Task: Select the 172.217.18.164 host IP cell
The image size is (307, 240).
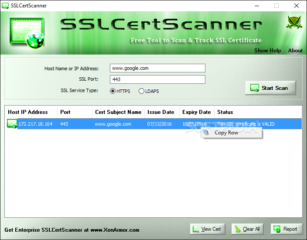Action: (x=35, y=124)
